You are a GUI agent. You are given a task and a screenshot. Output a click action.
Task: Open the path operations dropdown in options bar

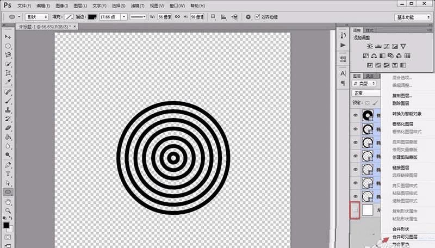click(213, 17)
